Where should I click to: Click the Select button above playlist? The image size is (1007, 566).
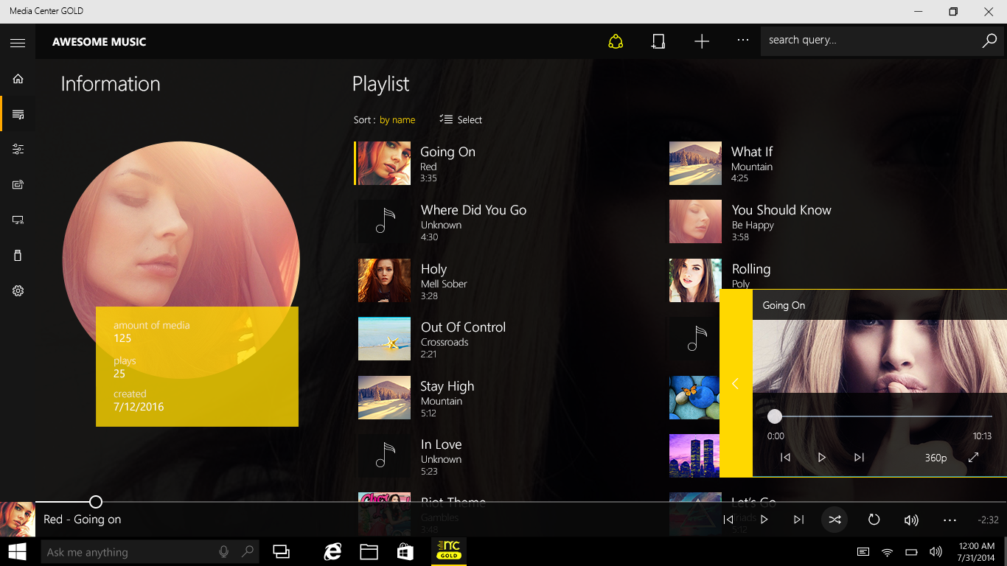(x=461, y=119)
